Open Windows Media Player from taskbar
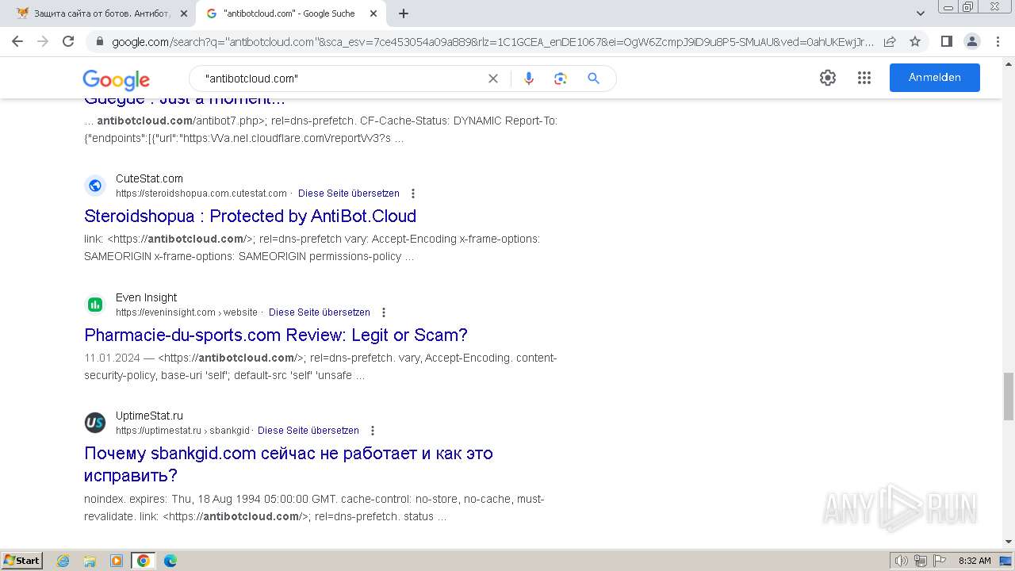 (x=117, y=561)
